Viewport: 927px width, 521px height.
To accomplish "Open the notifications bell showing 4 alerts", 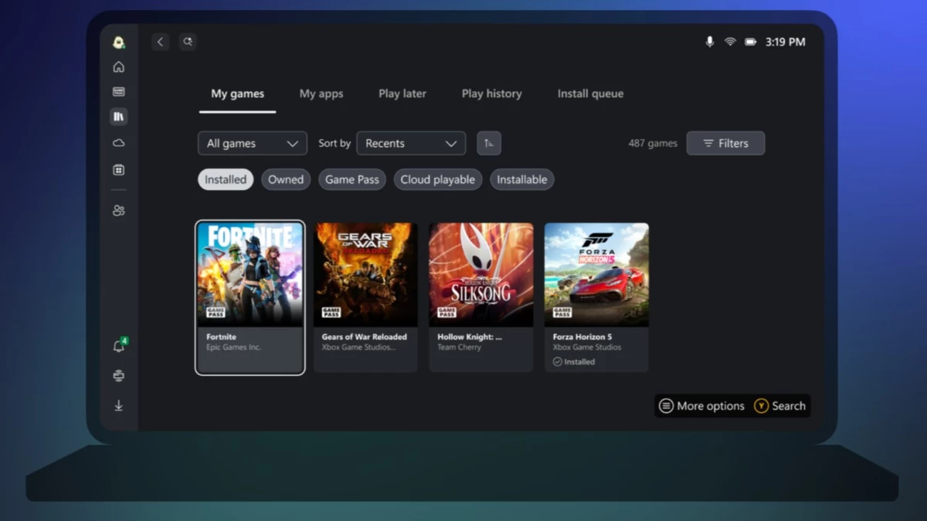I will click(x=118, y=346).
